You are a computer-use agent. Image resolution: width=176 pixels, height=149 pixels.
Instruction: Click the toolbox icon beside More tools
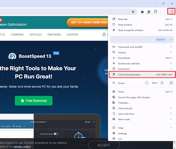114,119
